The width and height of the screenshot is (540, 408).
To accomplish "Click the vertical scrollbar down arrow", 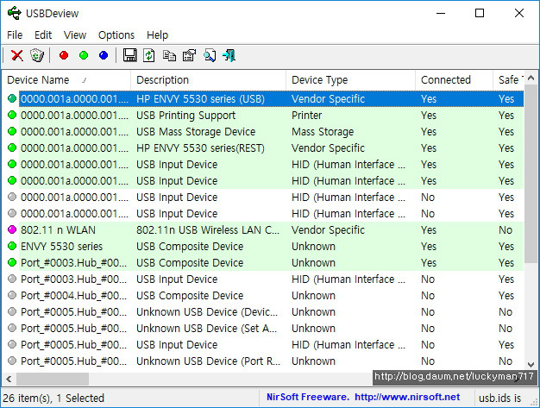I will (x=531, y=364).
